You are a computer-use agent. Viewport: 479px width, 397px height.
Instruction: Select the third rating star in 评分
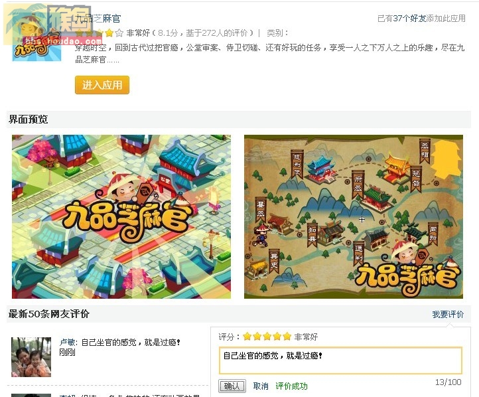click(x=267, y=337)
